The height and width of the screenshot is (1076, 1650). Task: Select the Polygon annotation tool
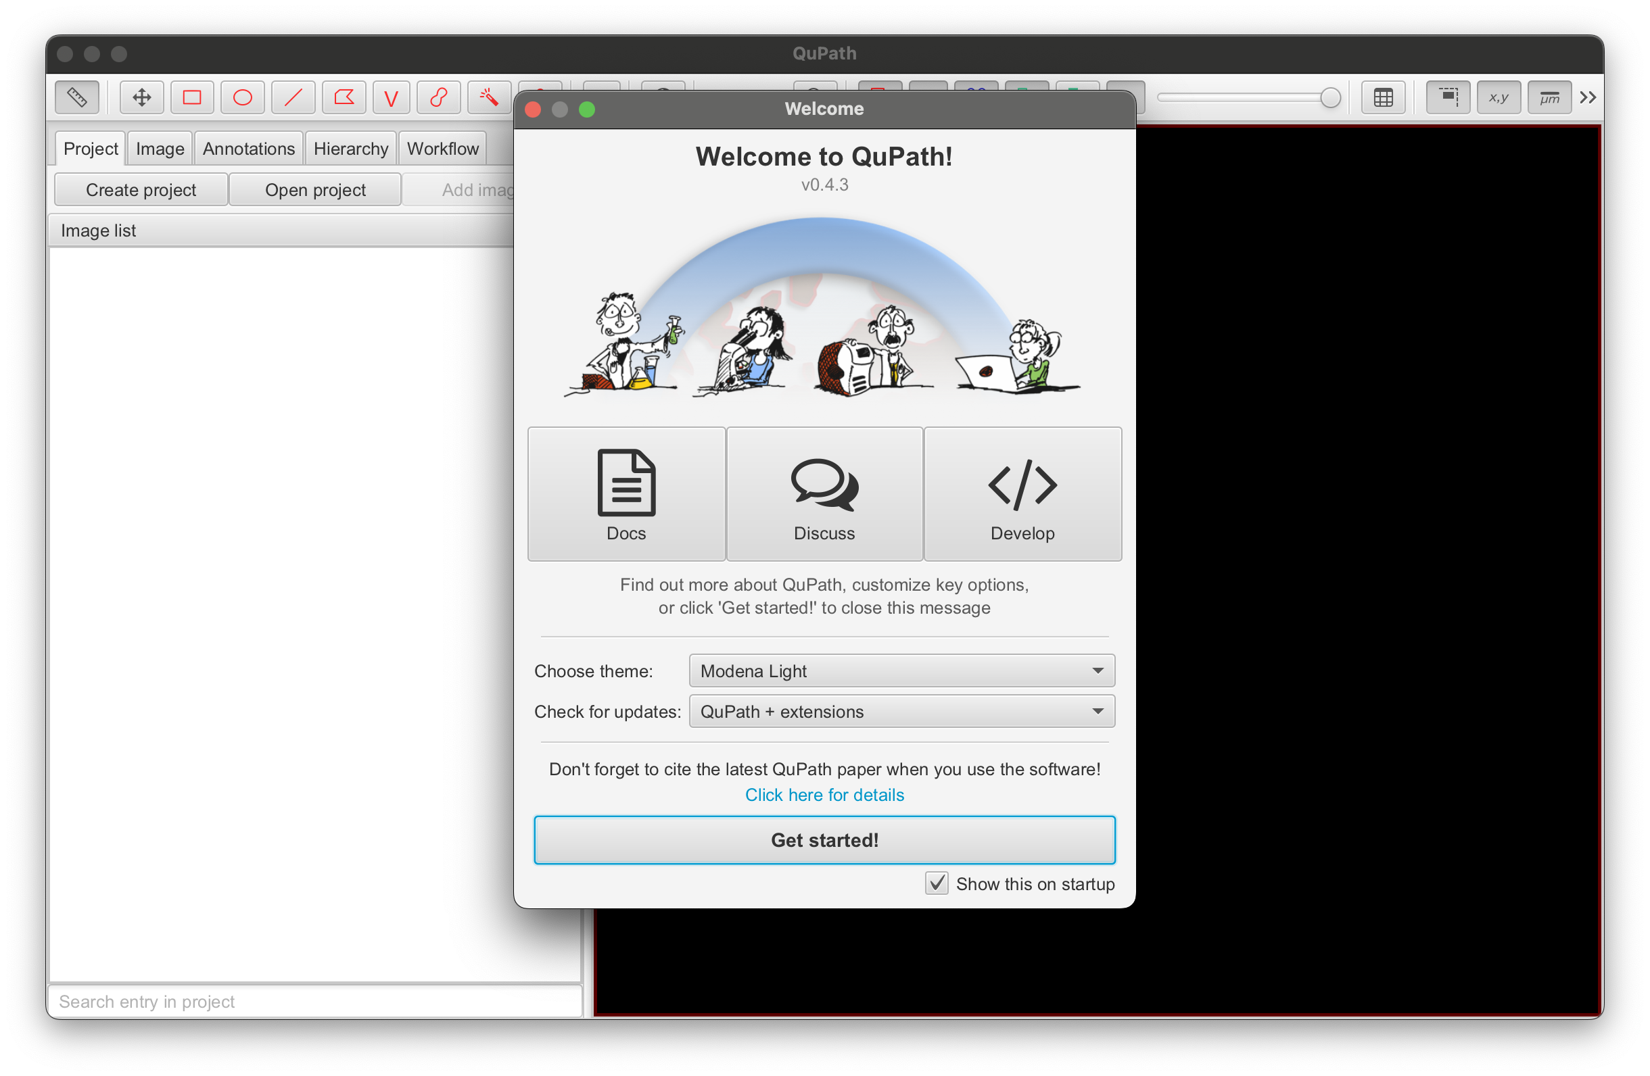point(344,97)
